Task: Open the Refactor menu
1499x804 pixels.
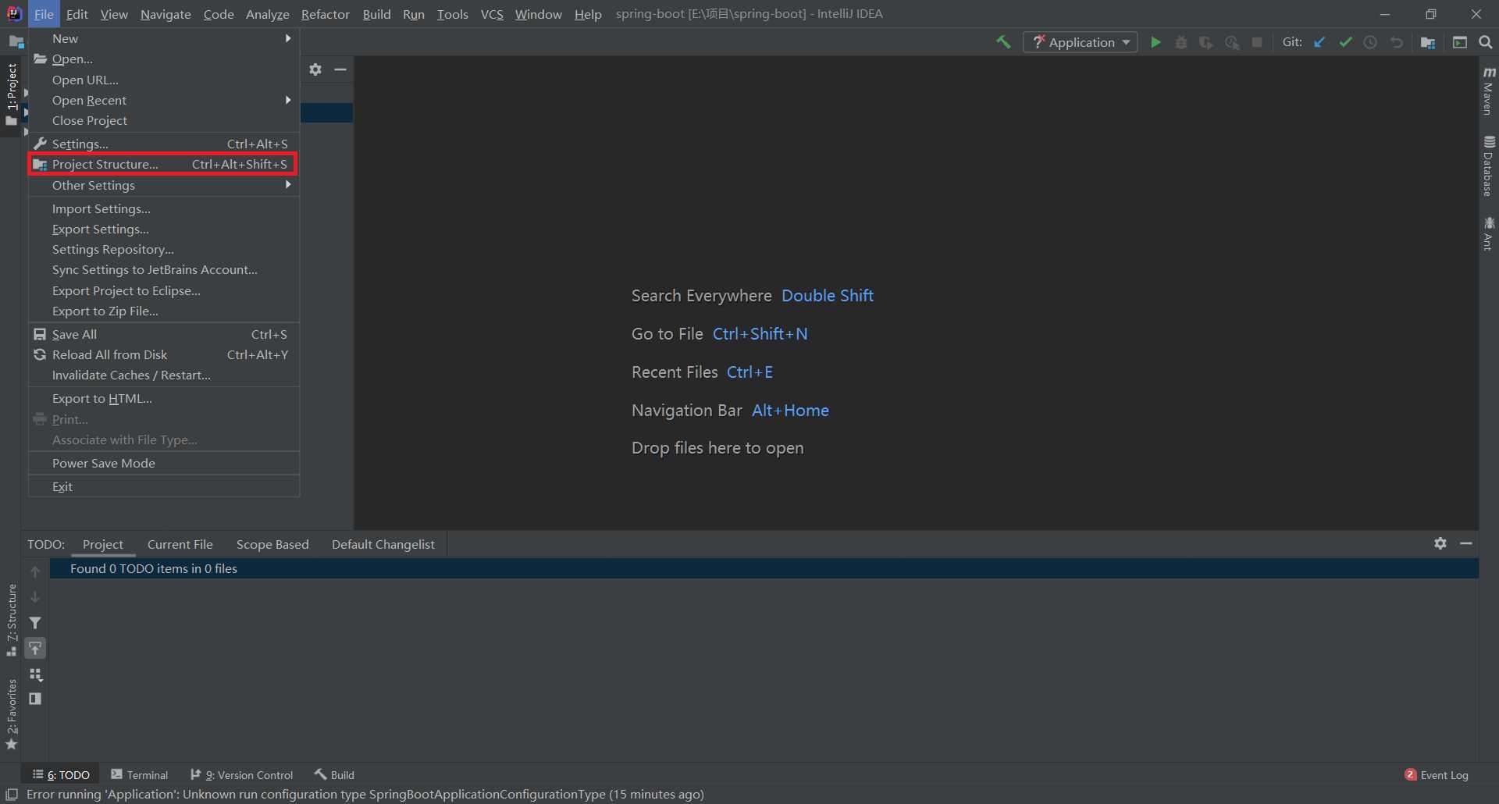Action: tap(325, 14)
